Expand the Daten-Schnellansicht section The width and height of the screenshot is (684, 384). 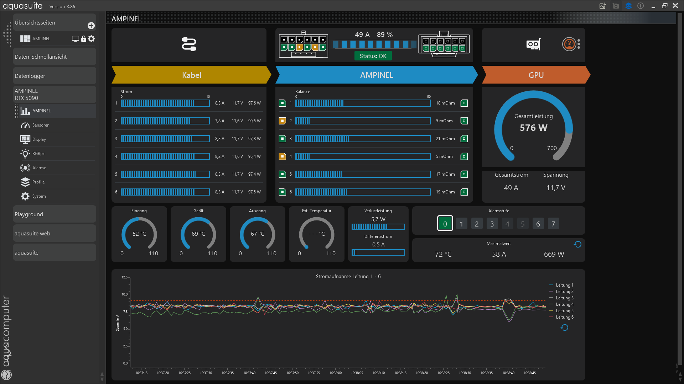click(x=54, y=57)
